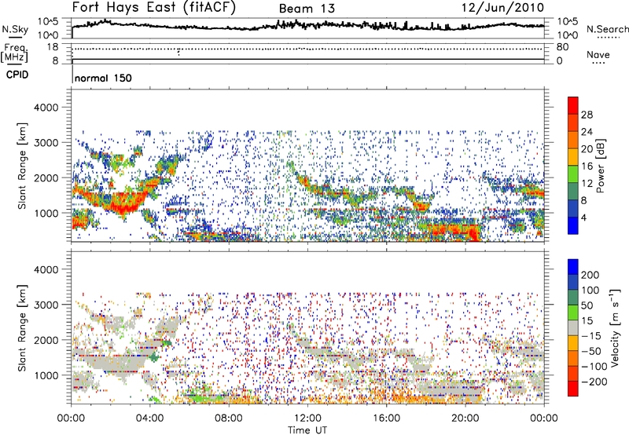Click the '24' Power colorbar label
This screenshot has height=435, width=629.
click(x=587, y=132)
